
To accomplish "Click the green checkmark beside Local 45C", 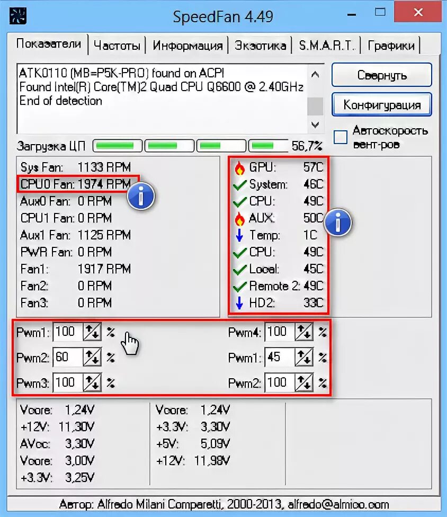I will pyautogui.click(x=239, y=270).
